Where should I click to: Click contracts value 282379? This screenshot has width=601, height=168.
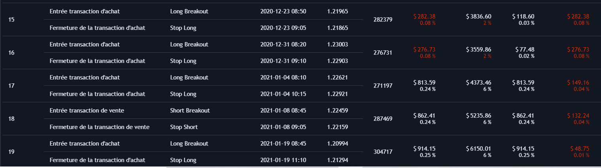click(x=383, y=20)
